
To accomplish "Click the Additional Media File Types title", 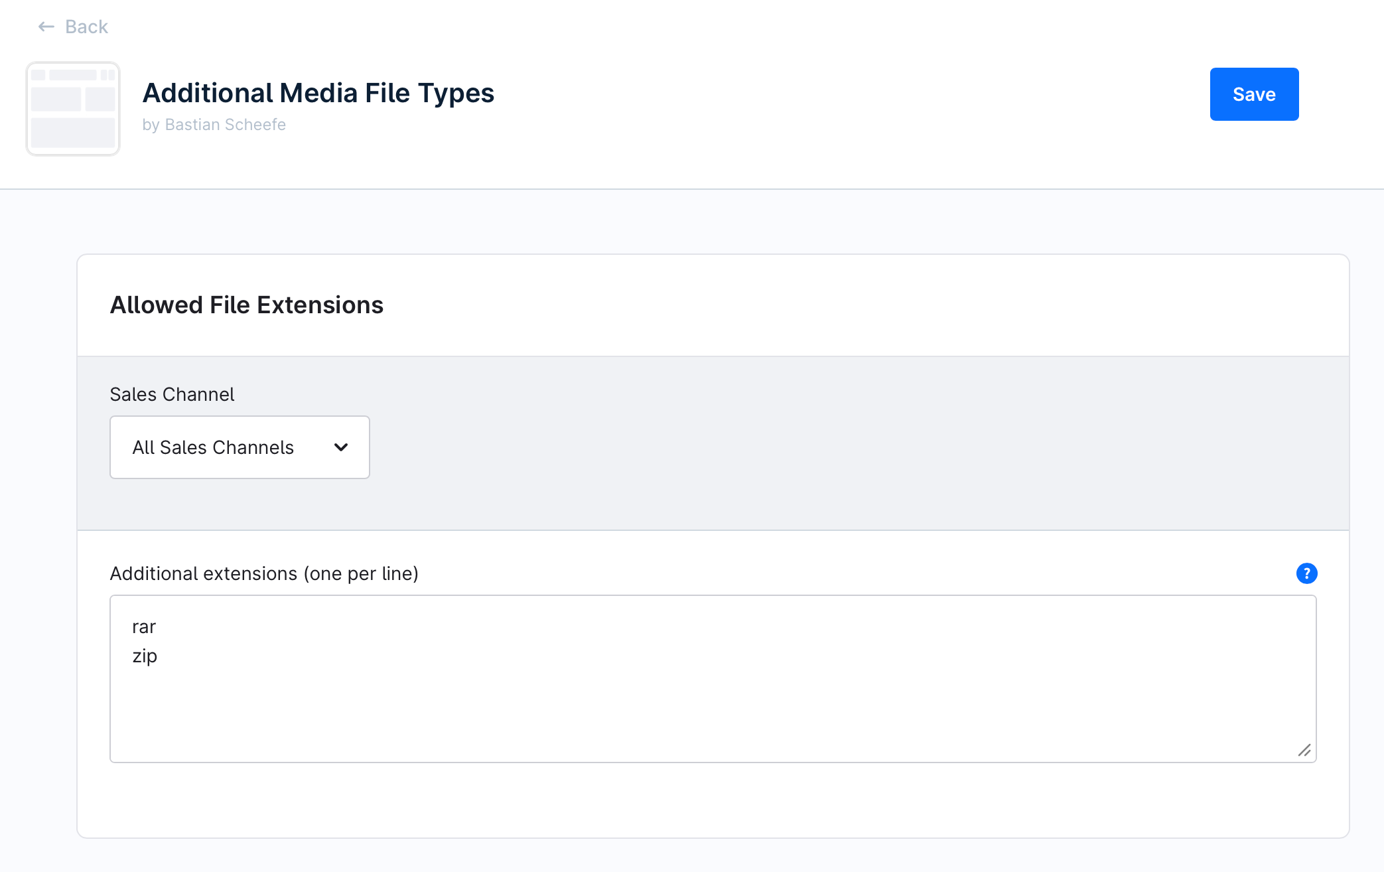I will [x=318, y=93].
